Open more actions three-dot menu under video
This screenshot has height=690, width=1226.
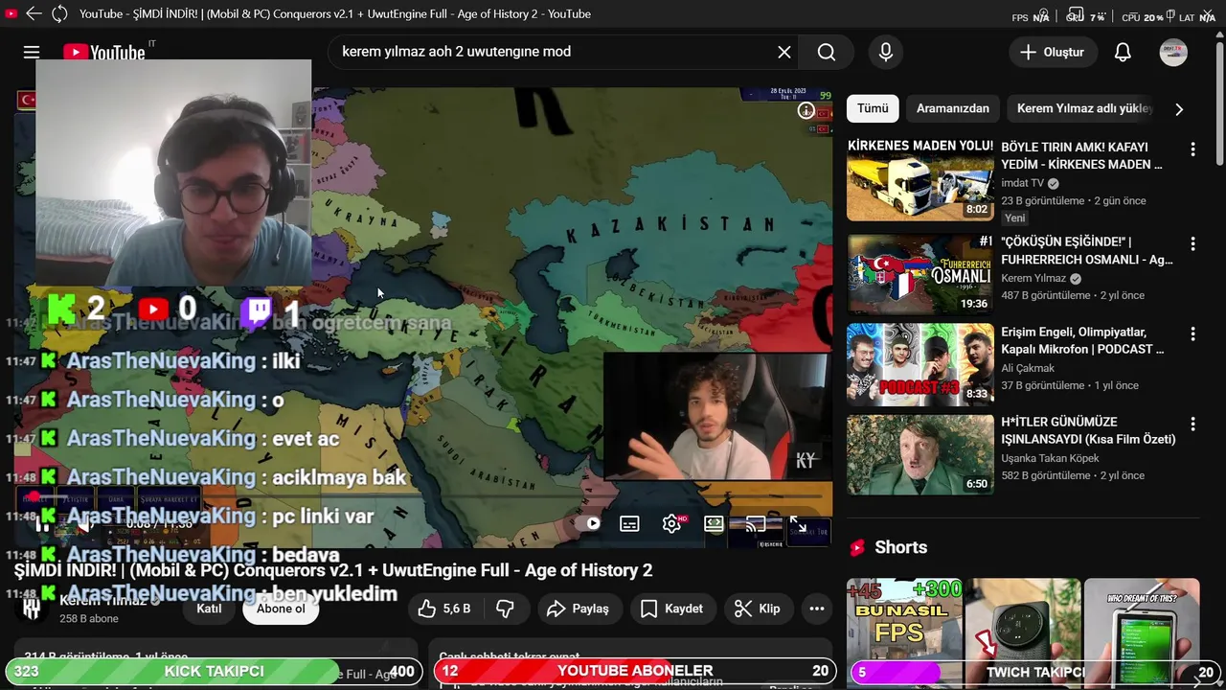pos(817,609)
